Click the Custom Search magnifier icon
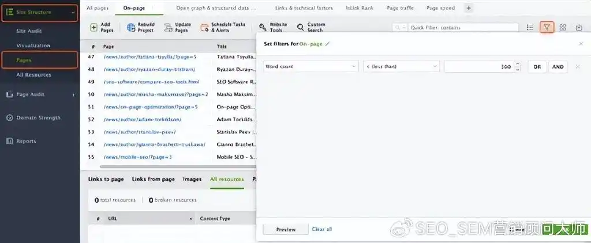The width and height of the screenshot is (591, 243). pyautogui.click(x=301, y=28)
